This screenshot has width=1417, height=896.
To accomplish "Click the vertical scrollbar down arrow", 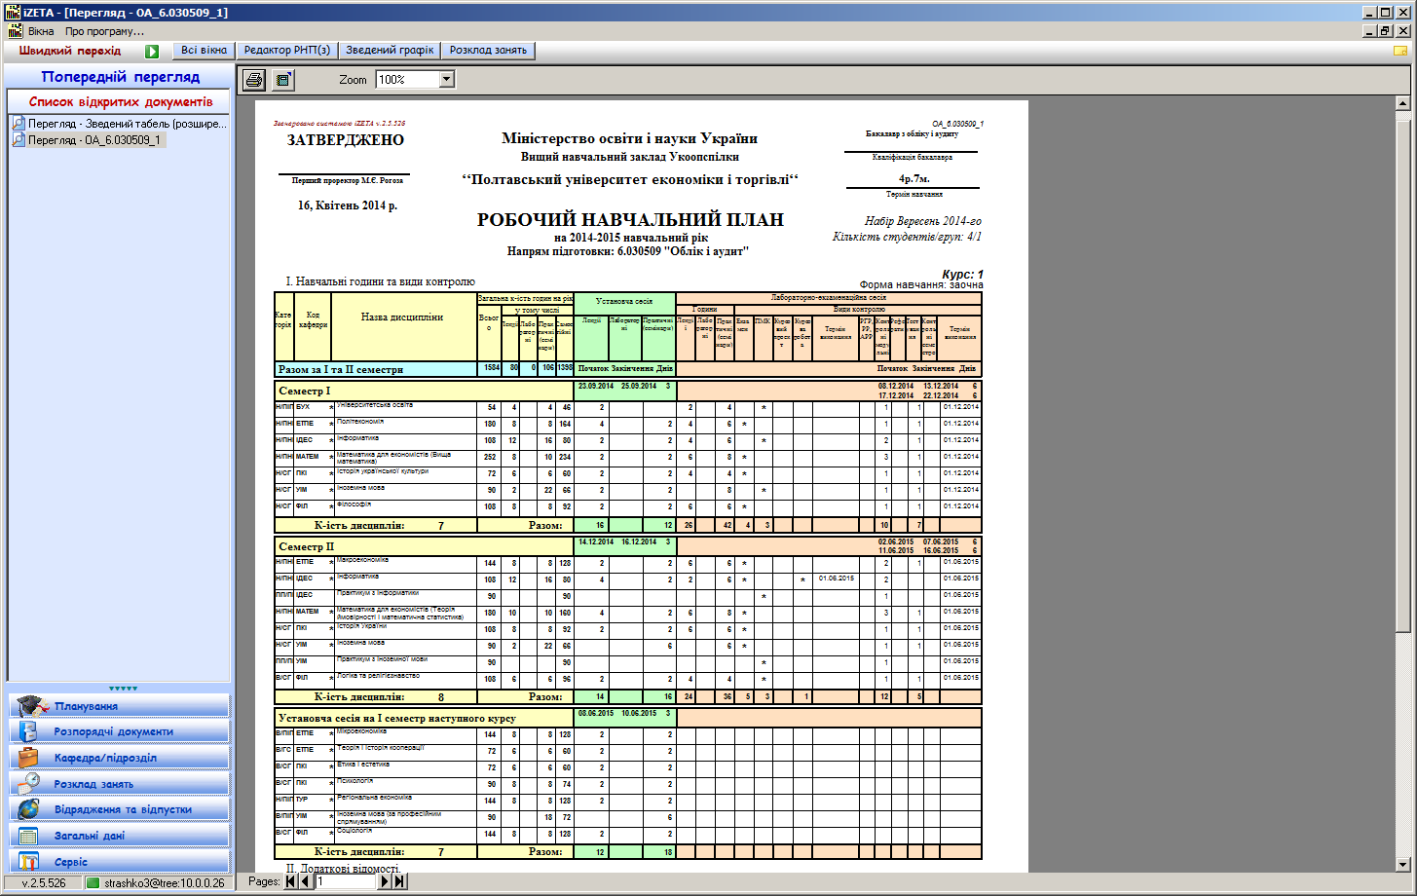I will (x=1403, y=864).
